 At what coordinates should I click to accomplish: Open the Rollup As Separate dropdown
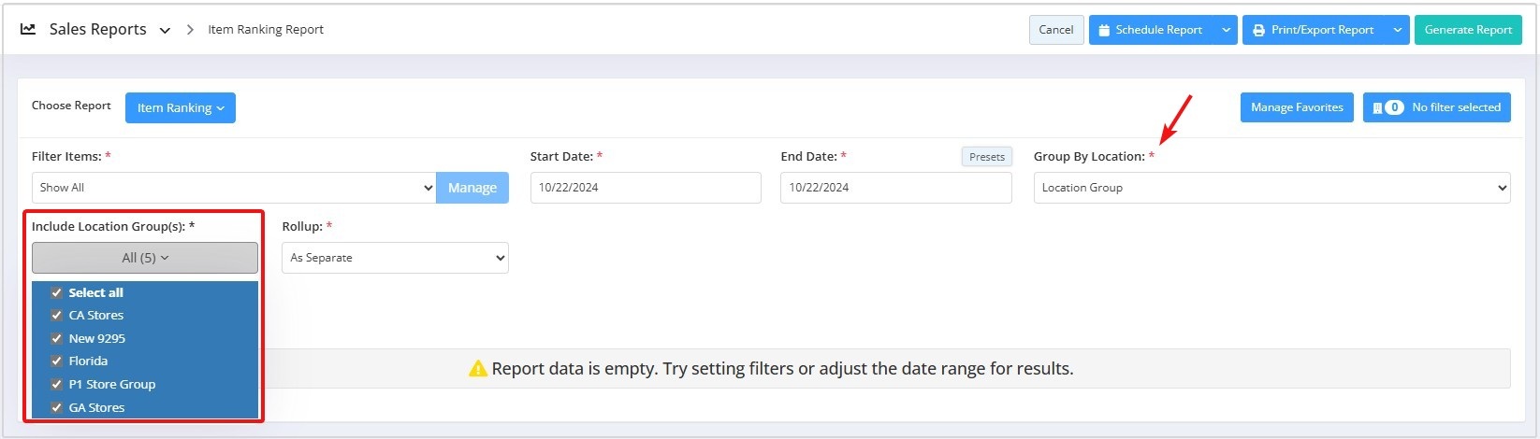pyautogui.click(x=395, y=258)
